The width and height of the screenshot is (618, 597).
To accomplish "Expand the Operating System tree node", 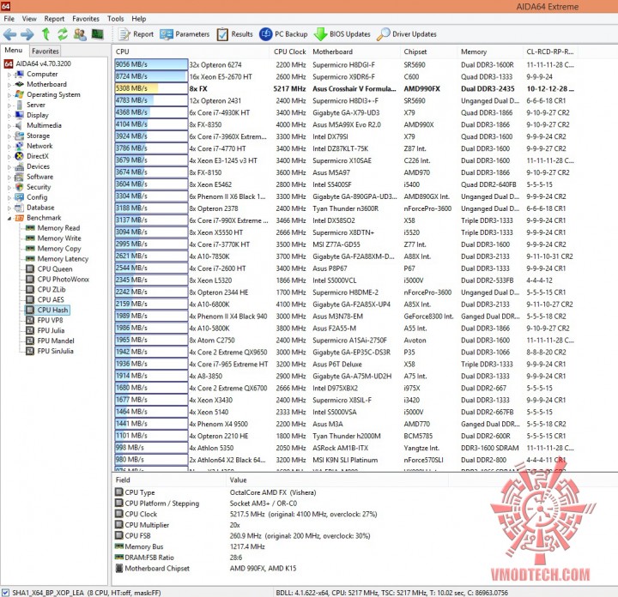I will pos(9,94).
